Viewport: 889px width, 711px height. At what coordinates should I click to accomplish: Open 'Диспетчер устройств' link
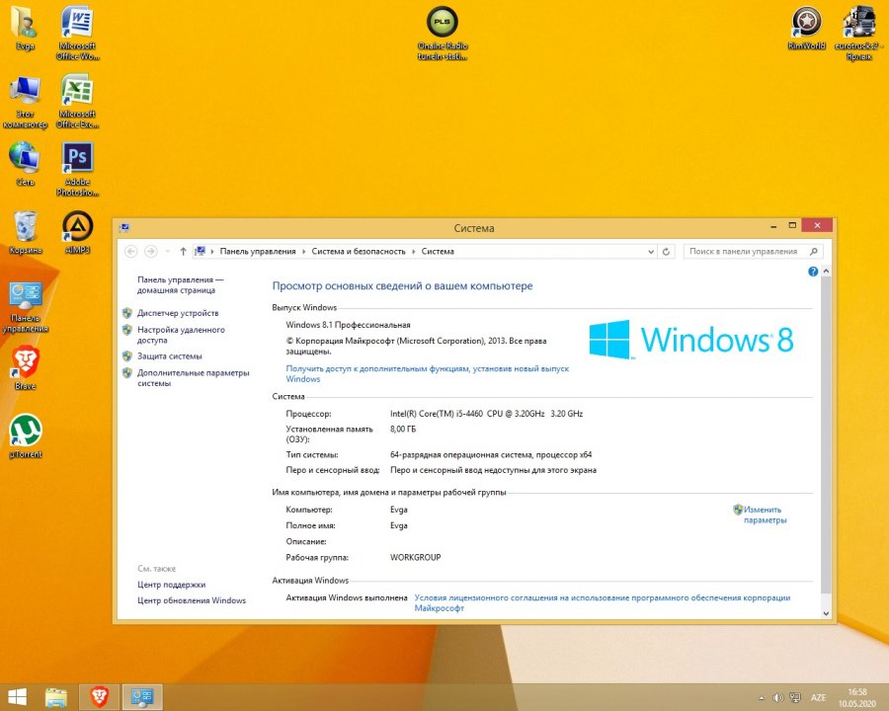tap(178, 313)
